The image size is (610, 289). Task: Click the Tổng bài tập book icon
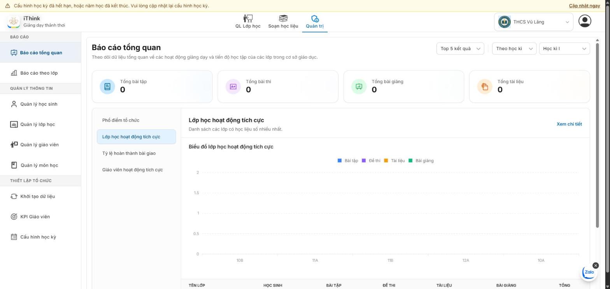coord(107,87)
